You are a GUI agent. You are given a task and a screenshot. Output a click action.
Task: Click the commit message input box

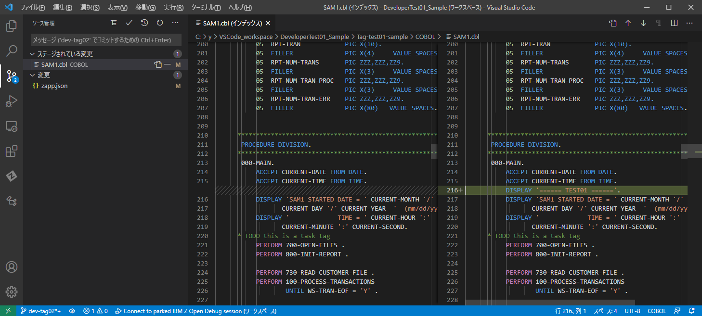106,40
